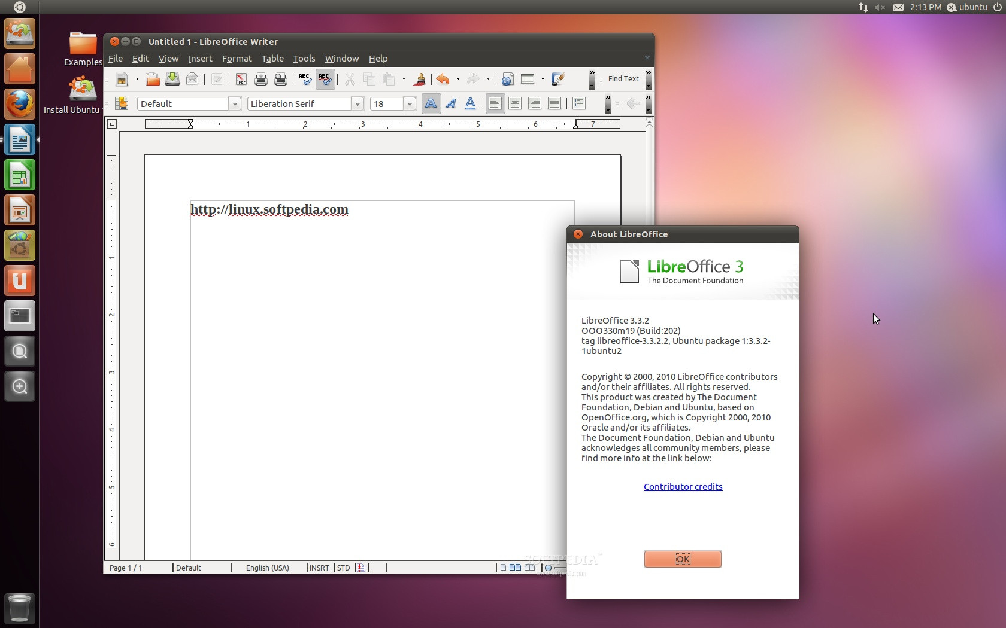The image size is (1006, 628).
Task: Click the Table insert icon
Action: 528,79
